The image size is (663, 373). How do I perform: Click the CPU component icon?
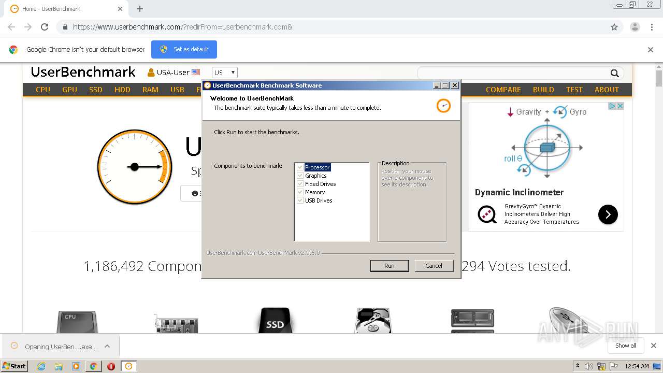77,322
